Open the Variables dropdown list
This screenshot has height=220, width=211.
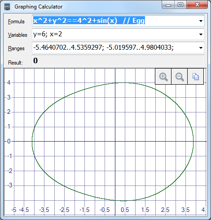[x=201, y=35]
